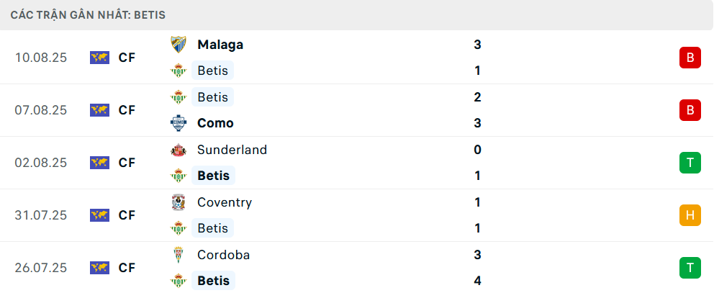Click the orange H badge for Coventry match
Image resolution: width=714 pixels, height=293 pixels.
(690, 215)
